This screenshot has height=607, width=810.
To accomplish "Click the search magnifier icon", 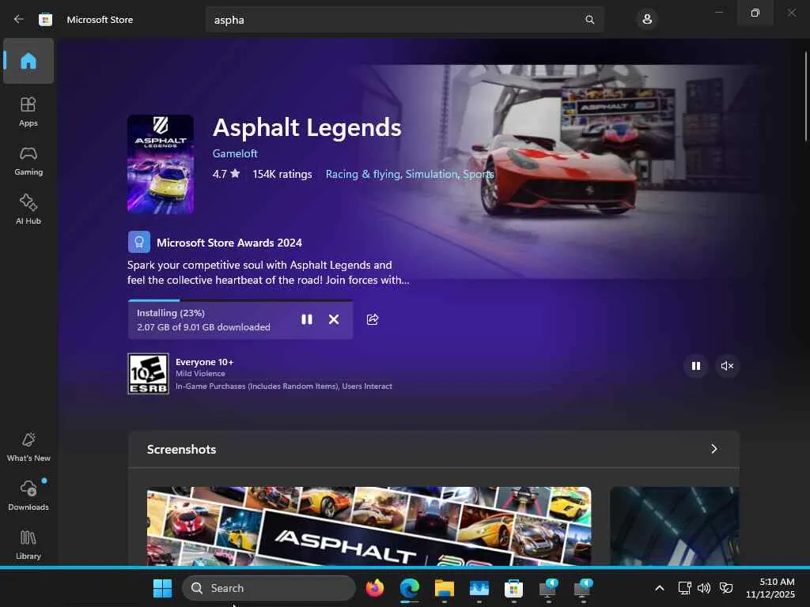I will (x=589, y=20).
